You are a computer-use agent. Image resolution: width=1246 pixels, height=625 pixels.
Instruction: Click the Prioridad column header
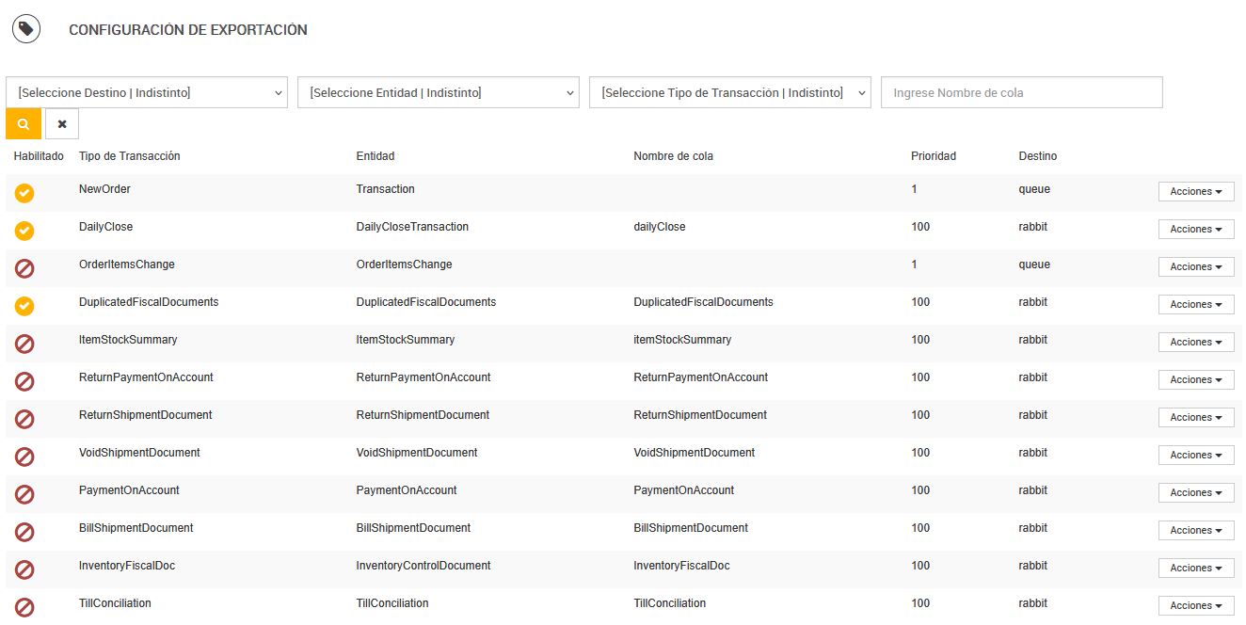click(934, 156)
